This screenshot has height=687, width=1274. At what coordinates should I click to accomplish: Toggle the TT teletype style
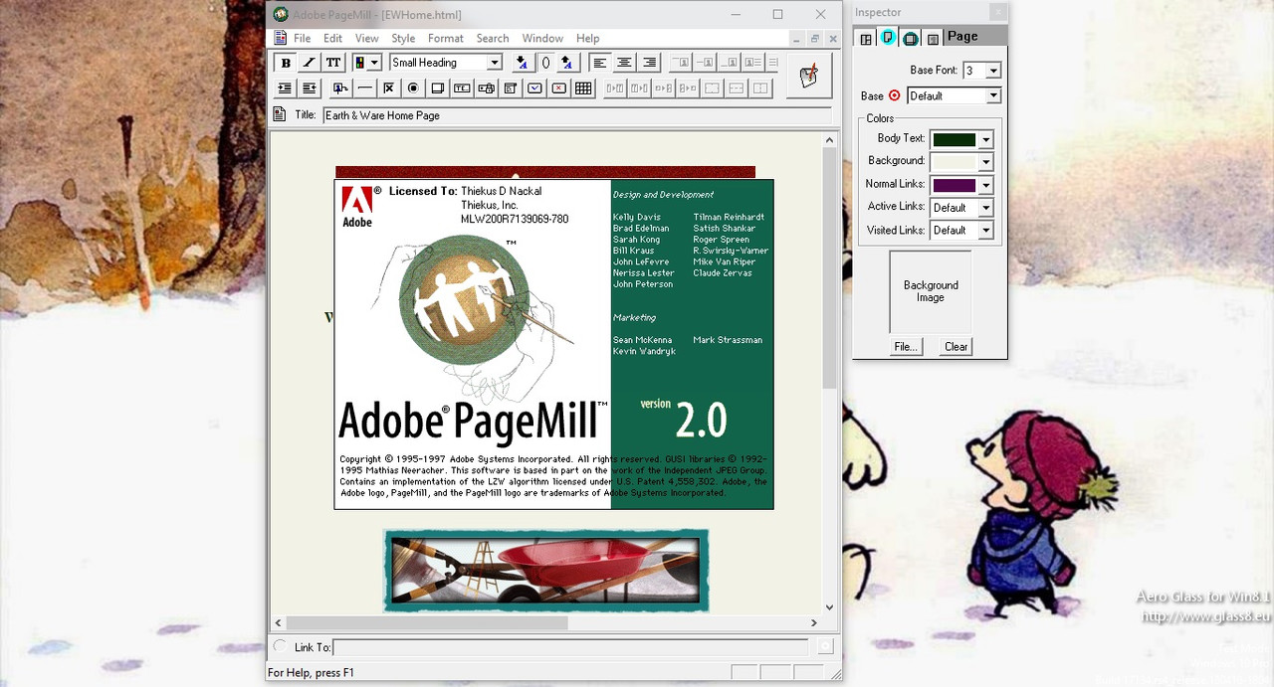click(333, 63)
